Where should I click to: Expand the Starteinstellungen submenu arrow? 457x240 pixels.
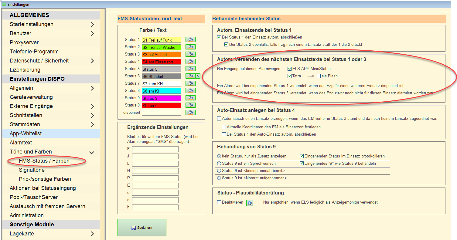point(92,24)
